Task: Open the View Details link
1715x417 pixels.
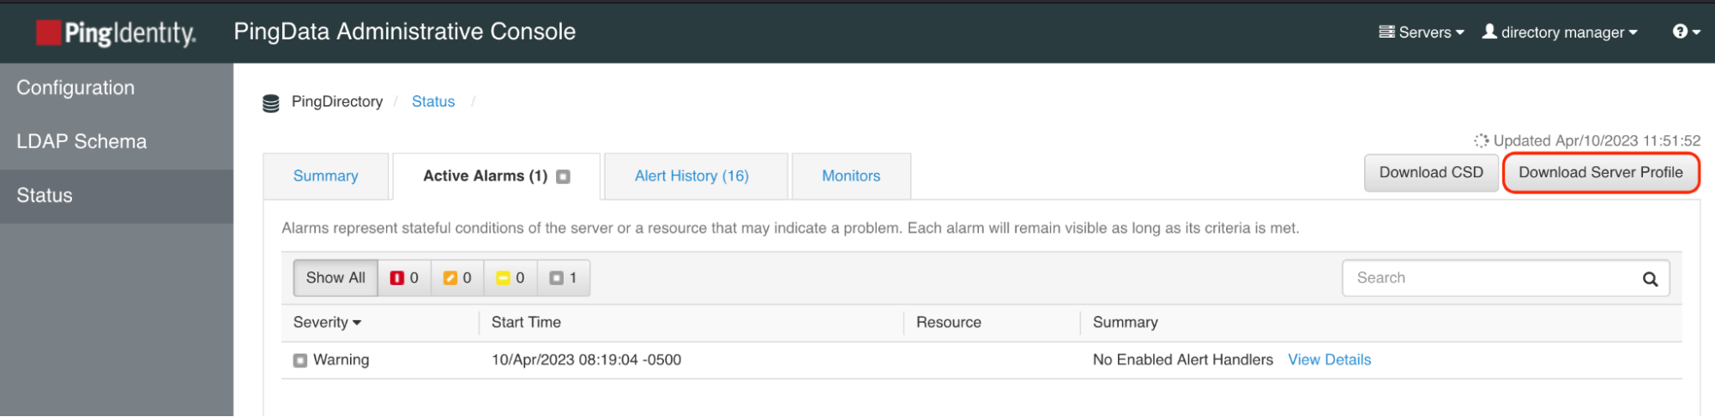Action: coord(1329,360)
